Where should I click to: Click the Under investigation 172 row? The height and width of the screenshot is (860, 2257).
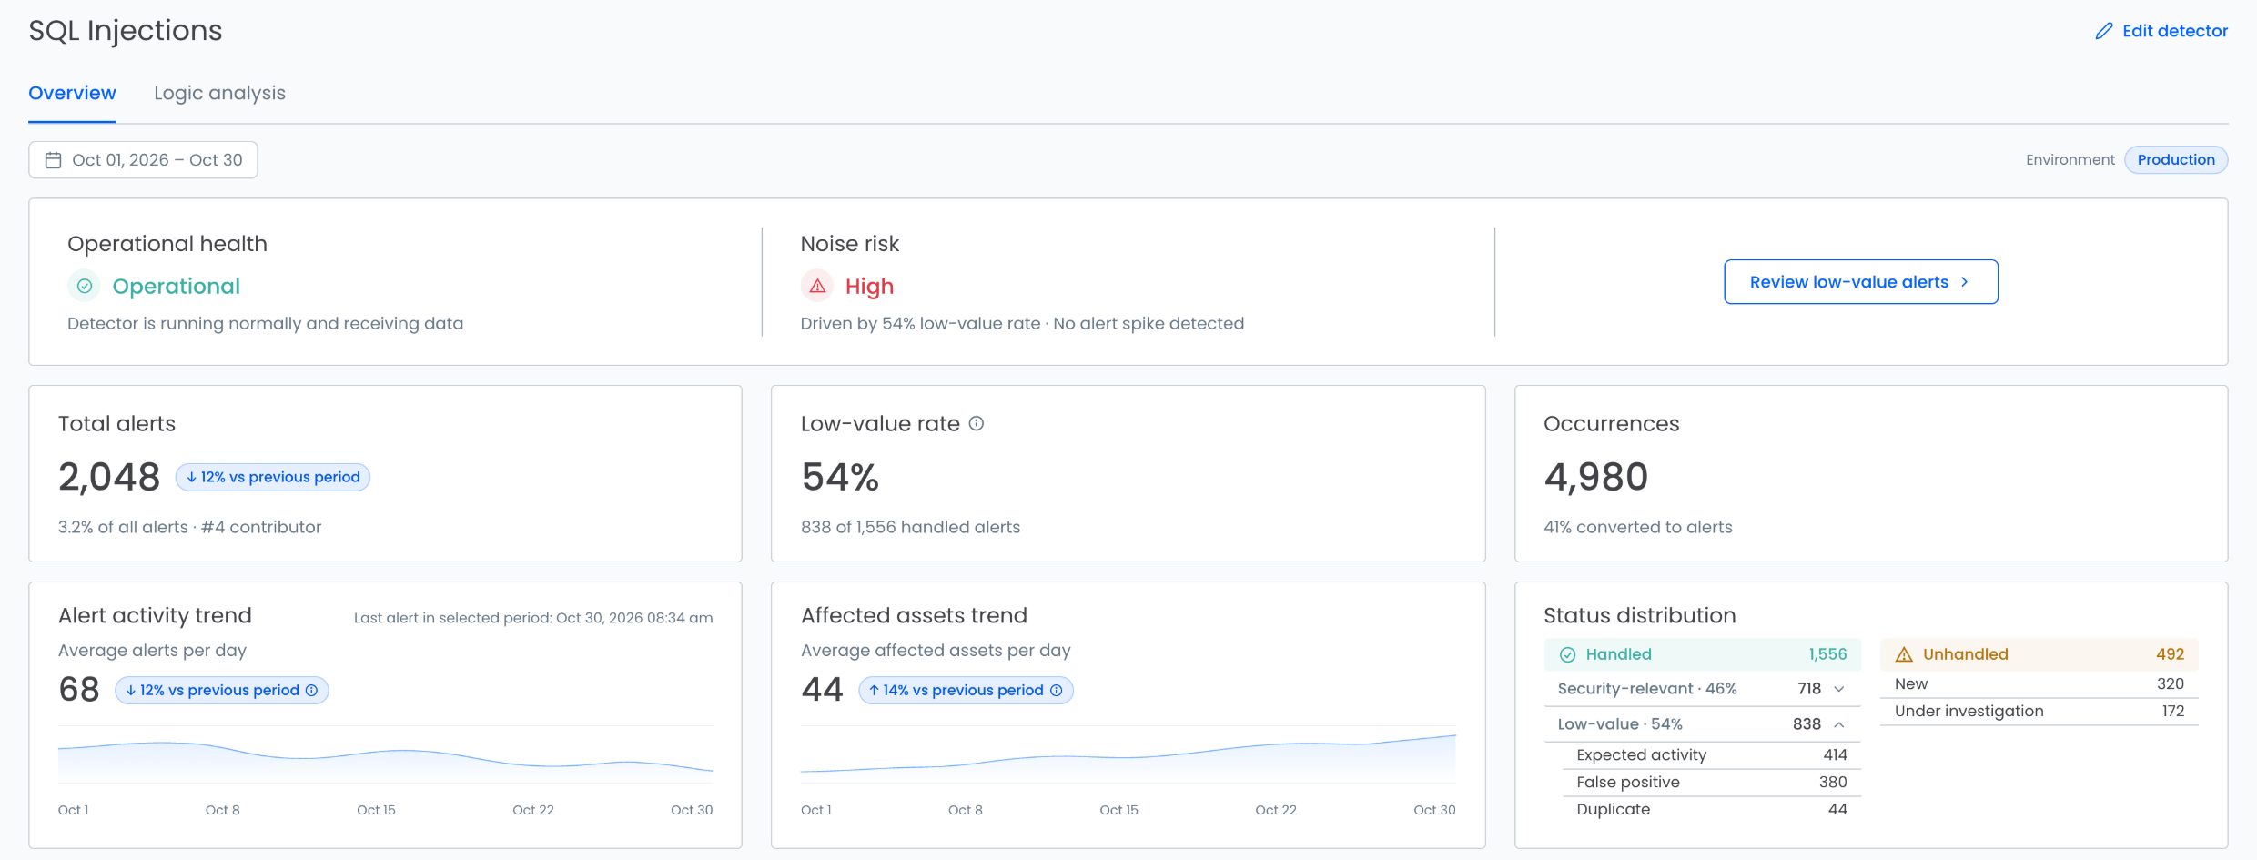click(2039, 712)
